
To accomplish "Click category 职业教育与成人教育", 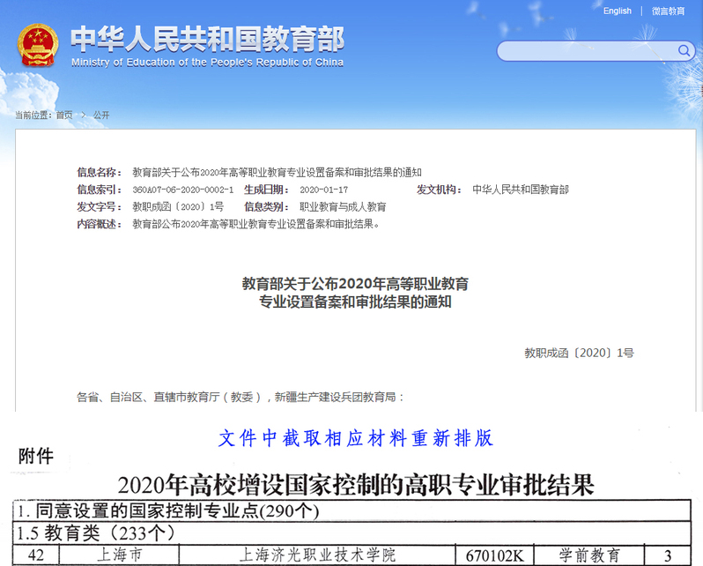I will [343, 207].
